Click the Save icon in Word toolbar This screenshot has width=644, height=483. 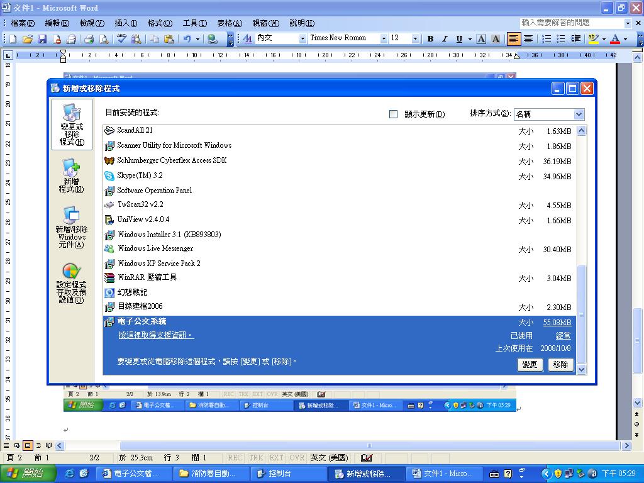point(42,39)
